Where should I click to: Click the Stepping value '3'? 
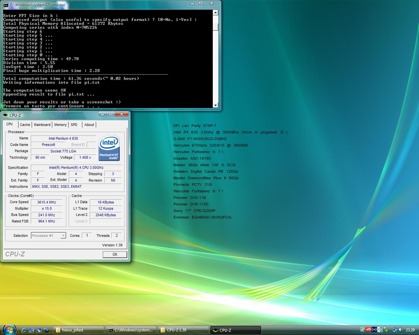click(113, 174)
